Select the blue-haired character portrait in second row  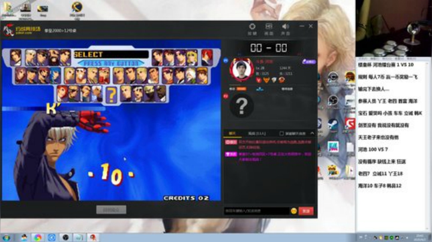point(55,75)
